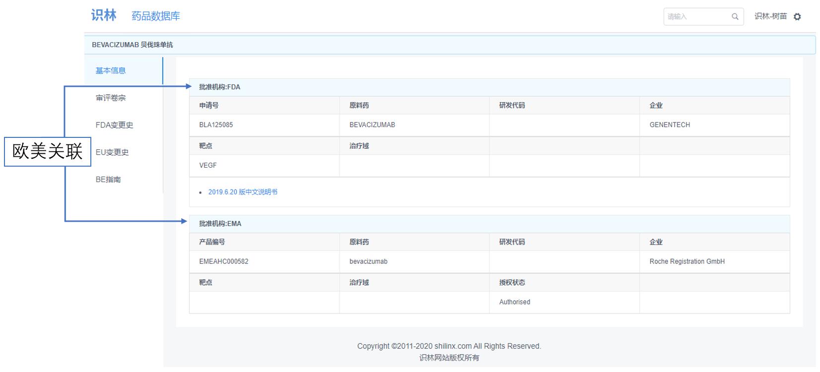Viewport: 820px width, 372px height.
Task: Click the BLA125085 application number
Action: [216, 125]
